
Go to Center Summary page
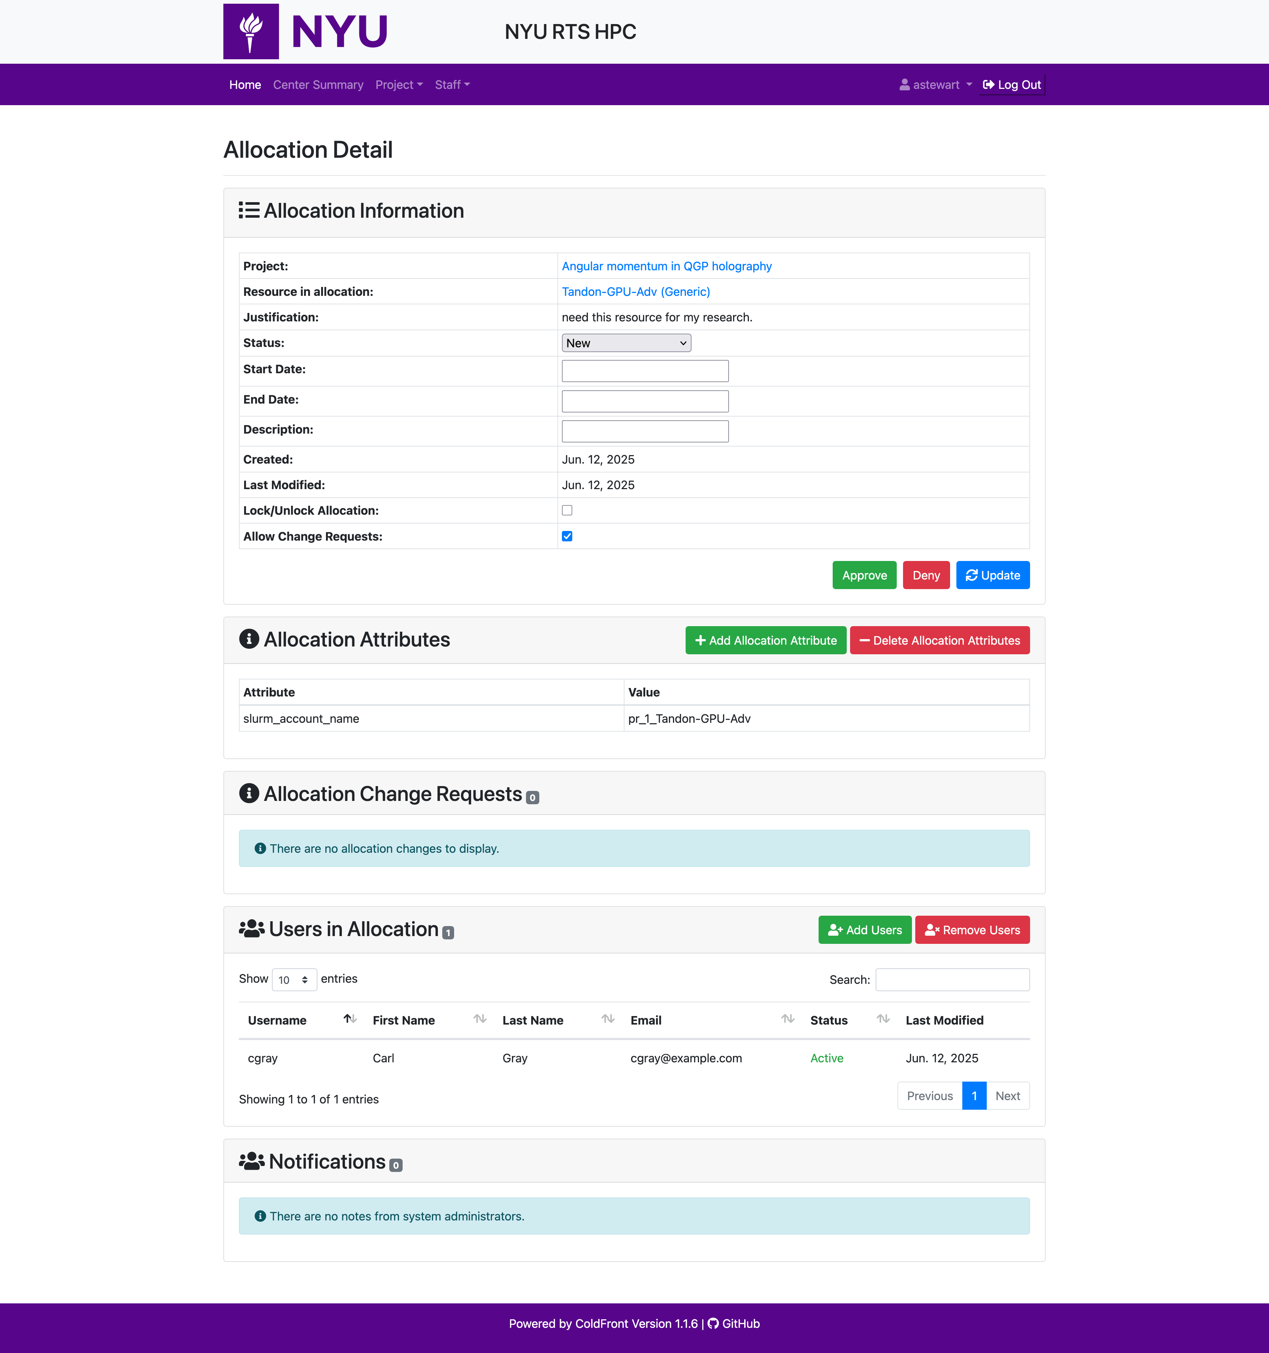tap(318, 84)
